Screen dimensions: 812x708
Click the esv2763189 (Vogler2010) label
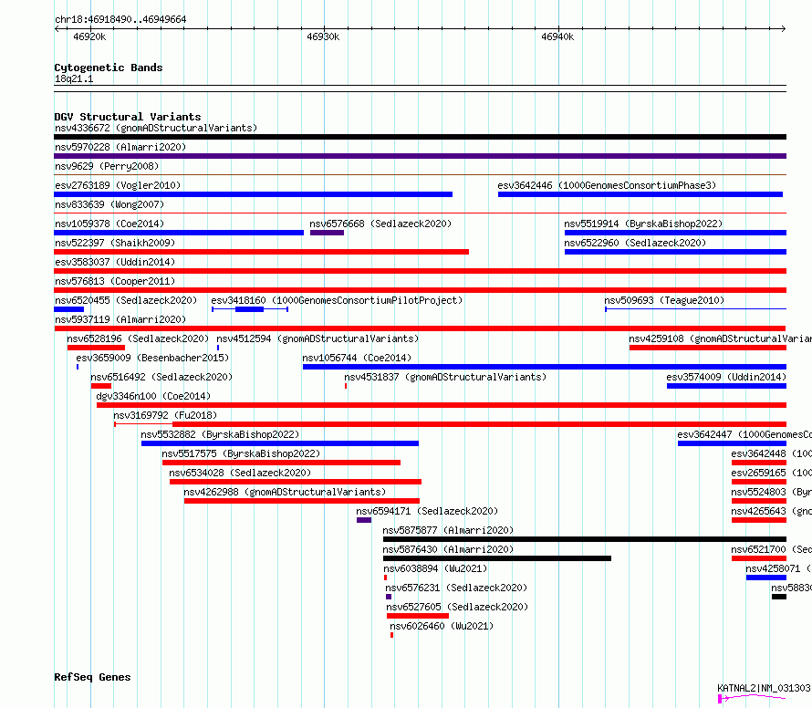[118, 185]
